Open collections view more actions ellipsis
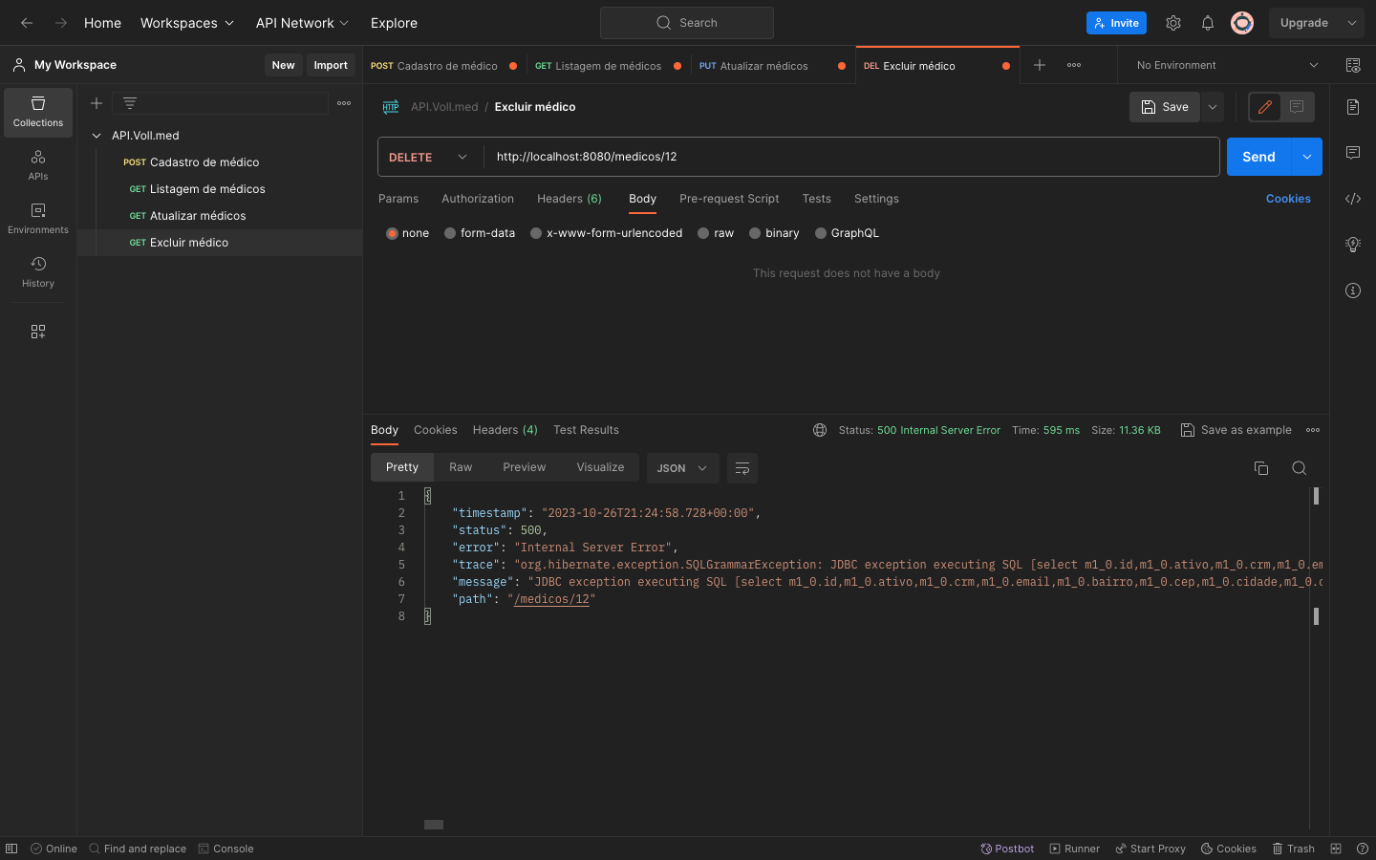 point(344,103)
